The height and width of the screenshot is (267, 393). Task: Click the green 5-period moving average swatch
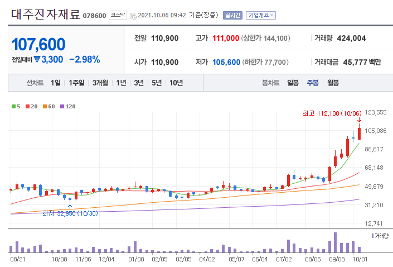pos(14,107)
